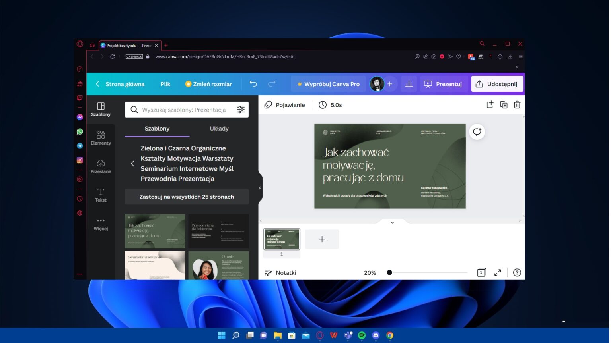Toggle fullscreen mode with expand arrows
This screenshot has width=611, height=343.
498,272
